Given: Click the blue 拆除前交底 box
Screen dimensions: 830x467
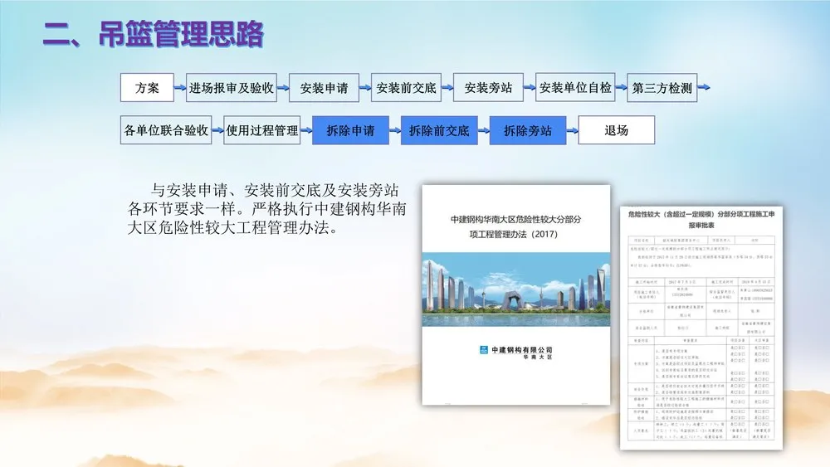Looking at the screenshot, I should (x=439, y=130).
